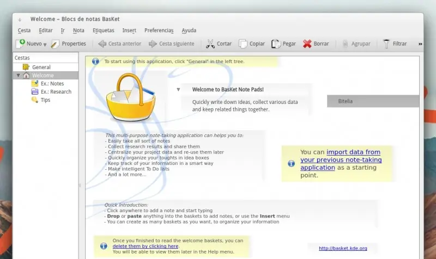Screen dimensions: 436x259
Task: Click the Ex.: Notes icon
Action: pos(35,83)
